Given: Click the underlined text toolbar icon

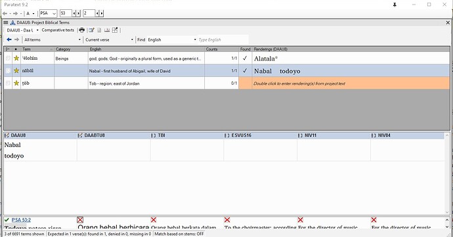Looking at the screenshot, I should click(x=107, y=30).
